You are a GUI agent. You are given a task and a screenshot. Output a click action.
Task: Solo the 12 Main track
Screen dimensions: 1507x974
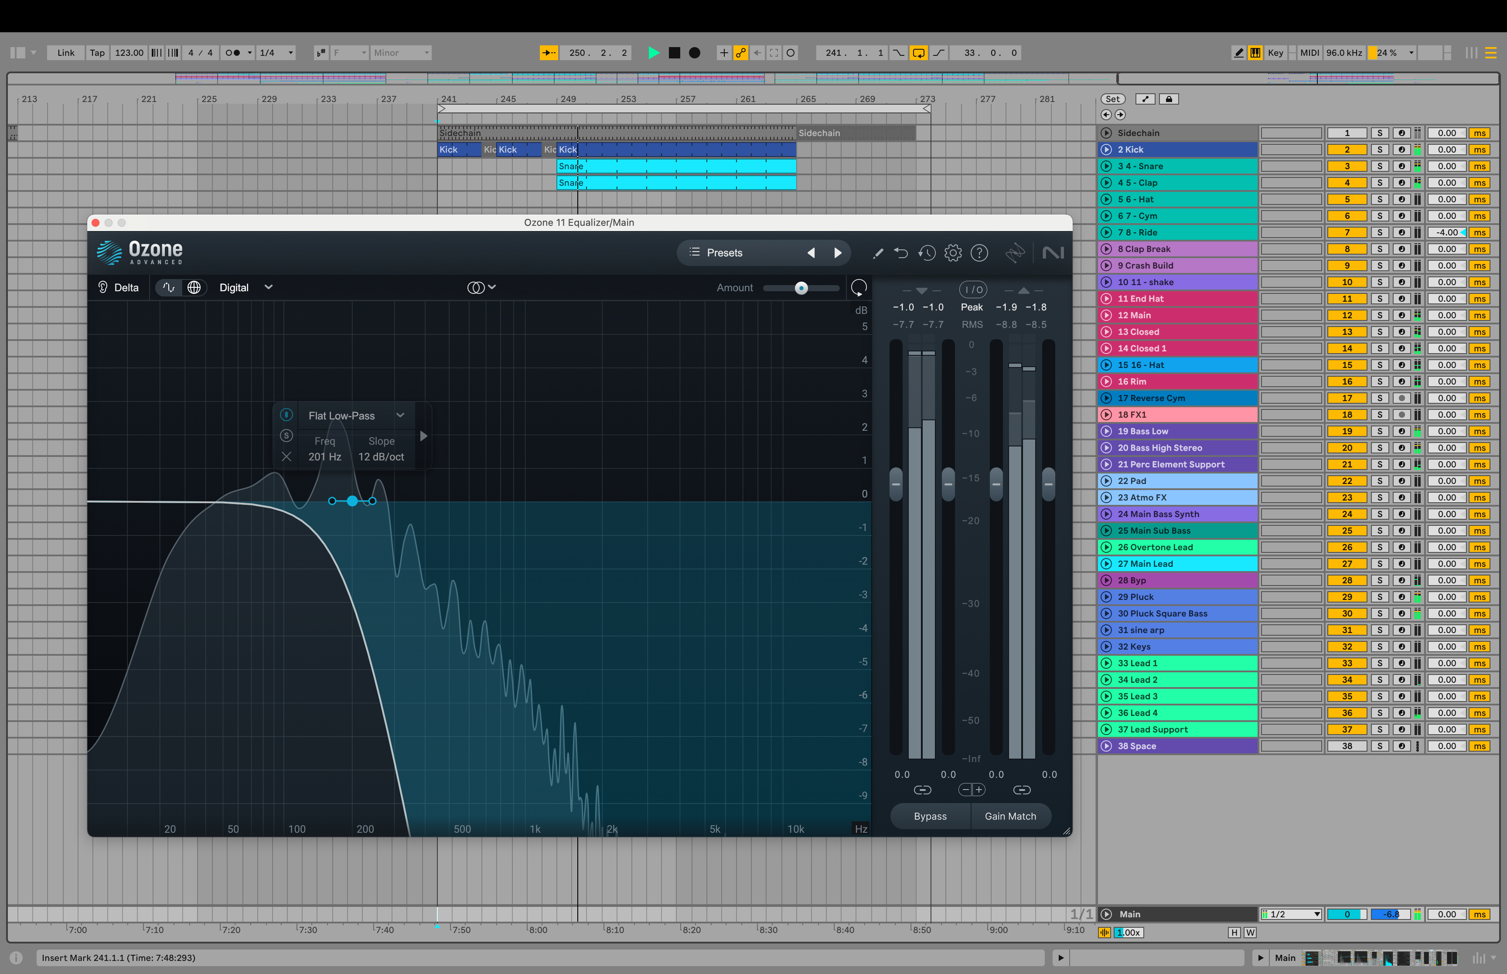coord(1379,315)
